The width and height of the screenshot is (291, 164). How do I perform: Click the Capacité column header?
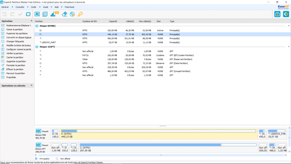tap(113, 21)
